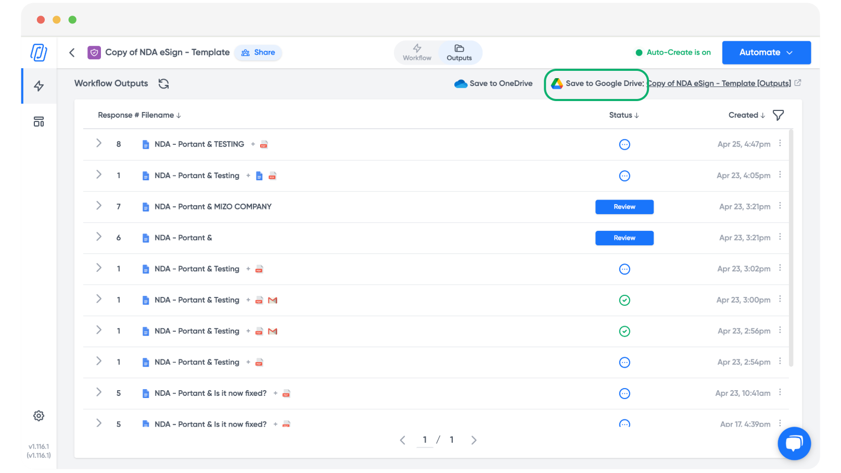The height and width of the screenshot is (473, 841).
Task: Click the Share button
Action: (258, 53)
